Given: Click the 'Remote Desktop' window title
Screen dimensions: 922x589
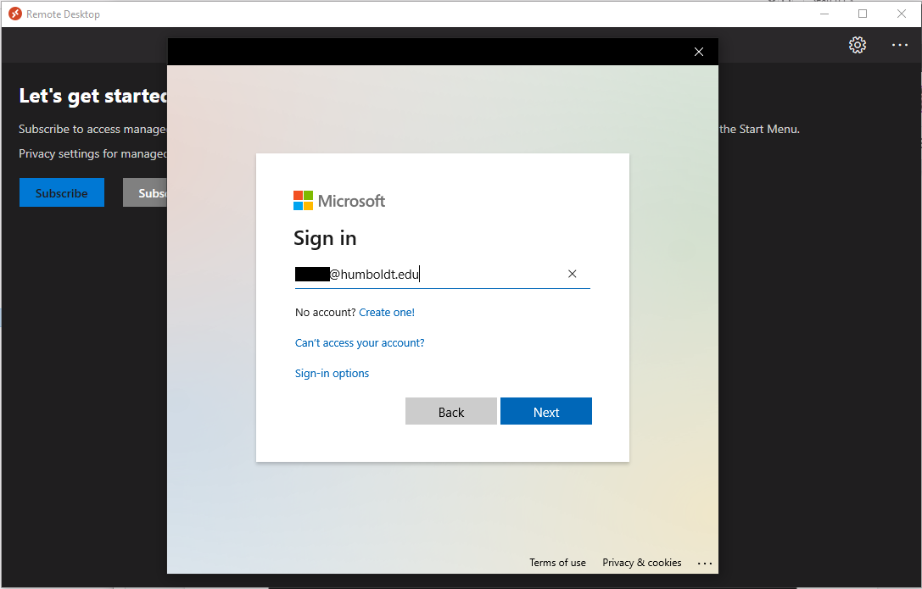Looking at the screenshot, I should [63, 14].
